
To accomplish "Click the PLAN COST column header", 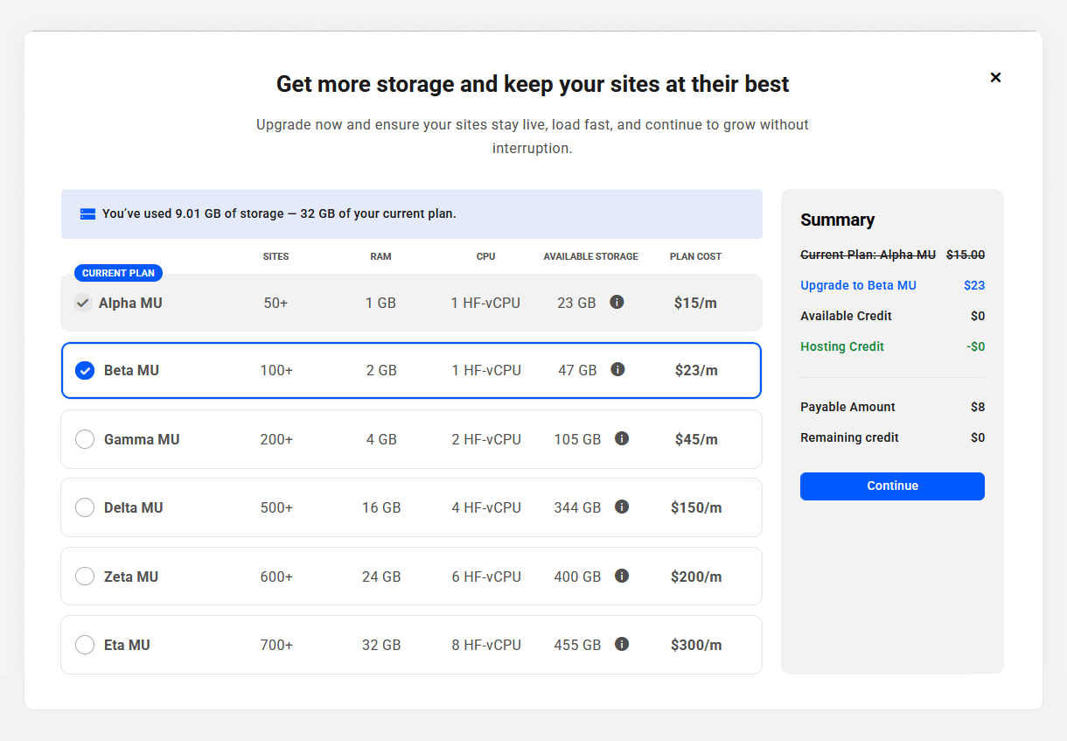I will pos(695,256).
